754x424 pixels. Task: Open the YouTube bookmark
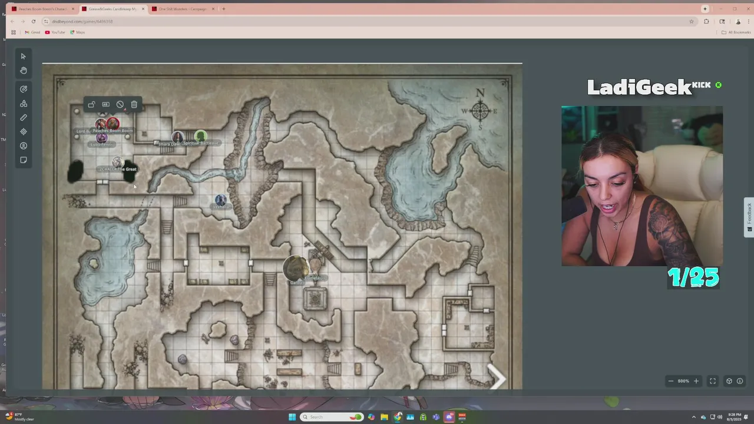tap(55, 32)
